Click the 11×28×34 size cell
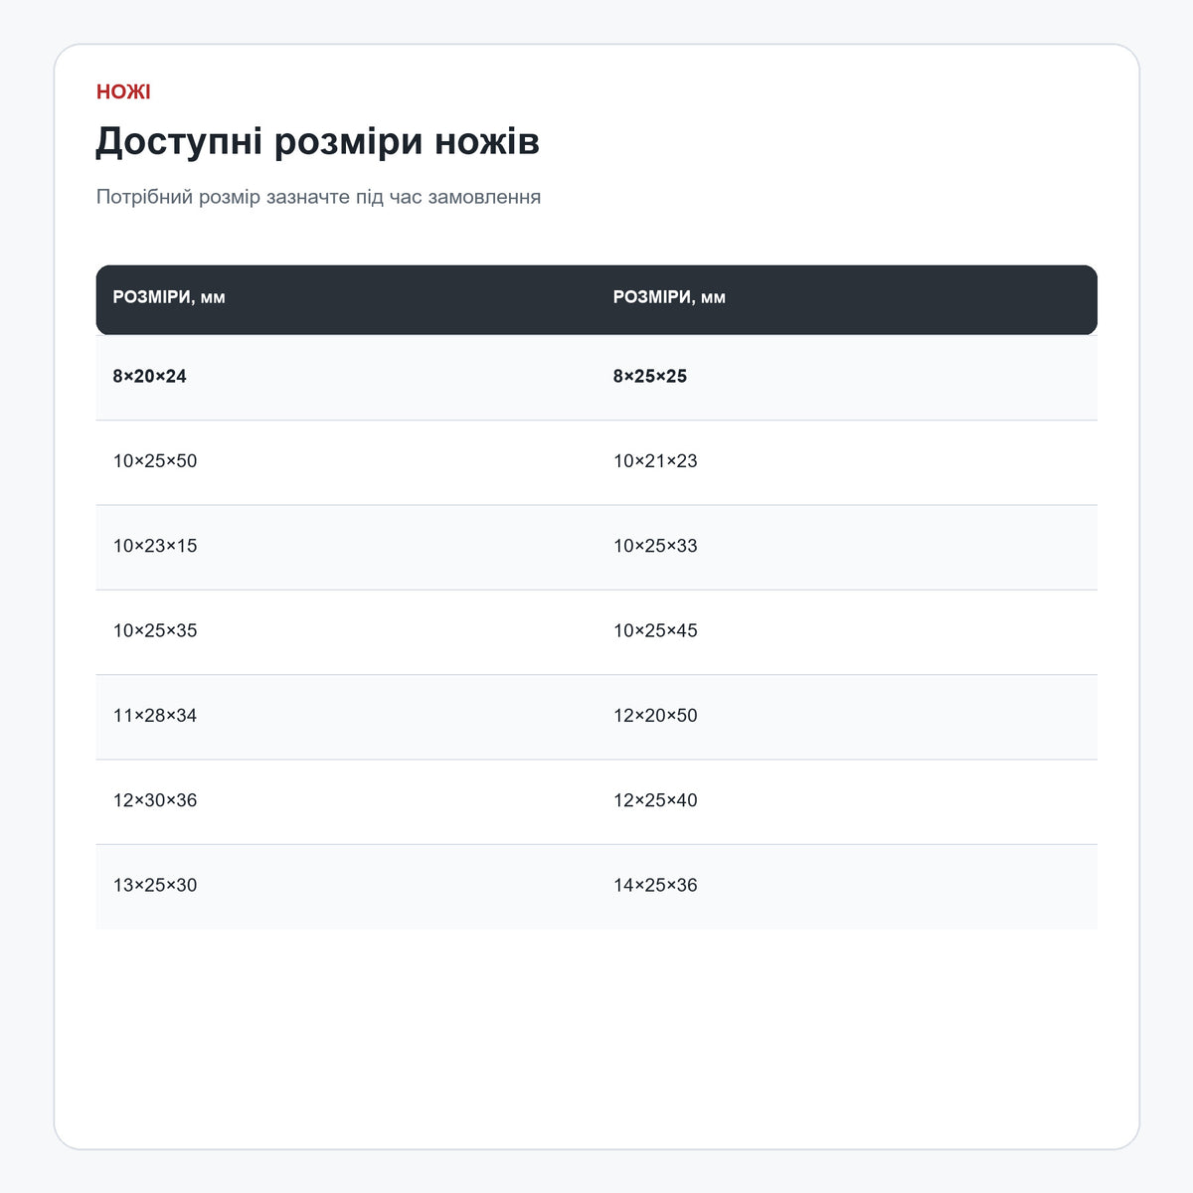The width and height of the screenshot is (1193, 1193). tap(346, 716)
